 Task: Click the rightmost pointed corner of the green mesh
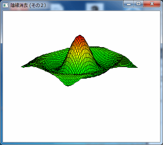pos(137,67)
